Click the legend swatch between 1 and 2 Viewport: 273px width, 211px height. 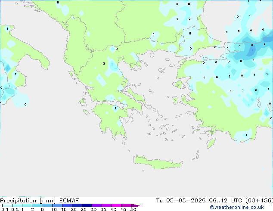27,205
